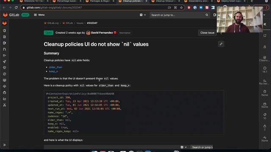Screen dimensions: 271x152
Task: Open Packages & Registries icon
Action: pos(5,92)
